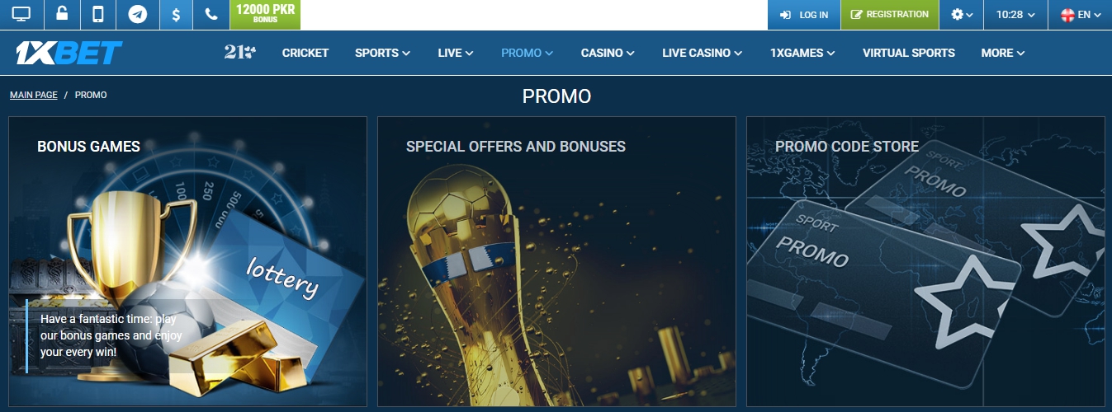Claim the 12000 PKR bonus banner

pyautogui.click(x=265, y=14)
